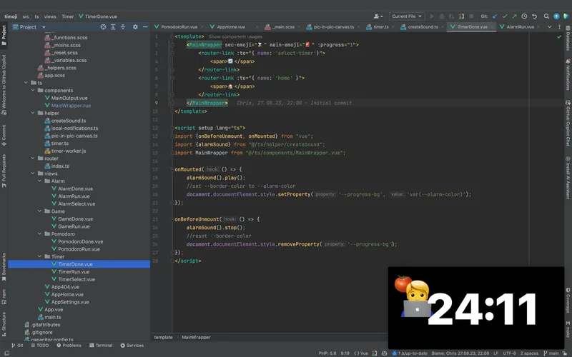The height and width of the screenshot is (357, 572).
Task: Click the Listen for PHP Debug Connections icon
Action: point(461,16)
